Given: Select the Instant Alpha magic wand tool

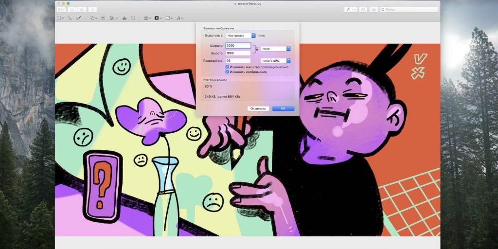Looking at the screenshot, I should pos(69,18).
